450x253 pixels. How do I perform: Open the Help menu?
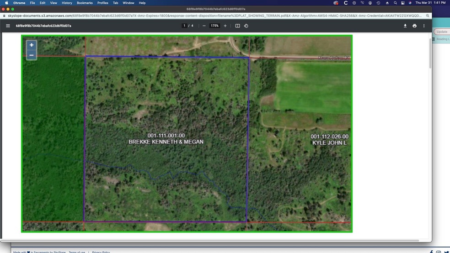[142, 3]
